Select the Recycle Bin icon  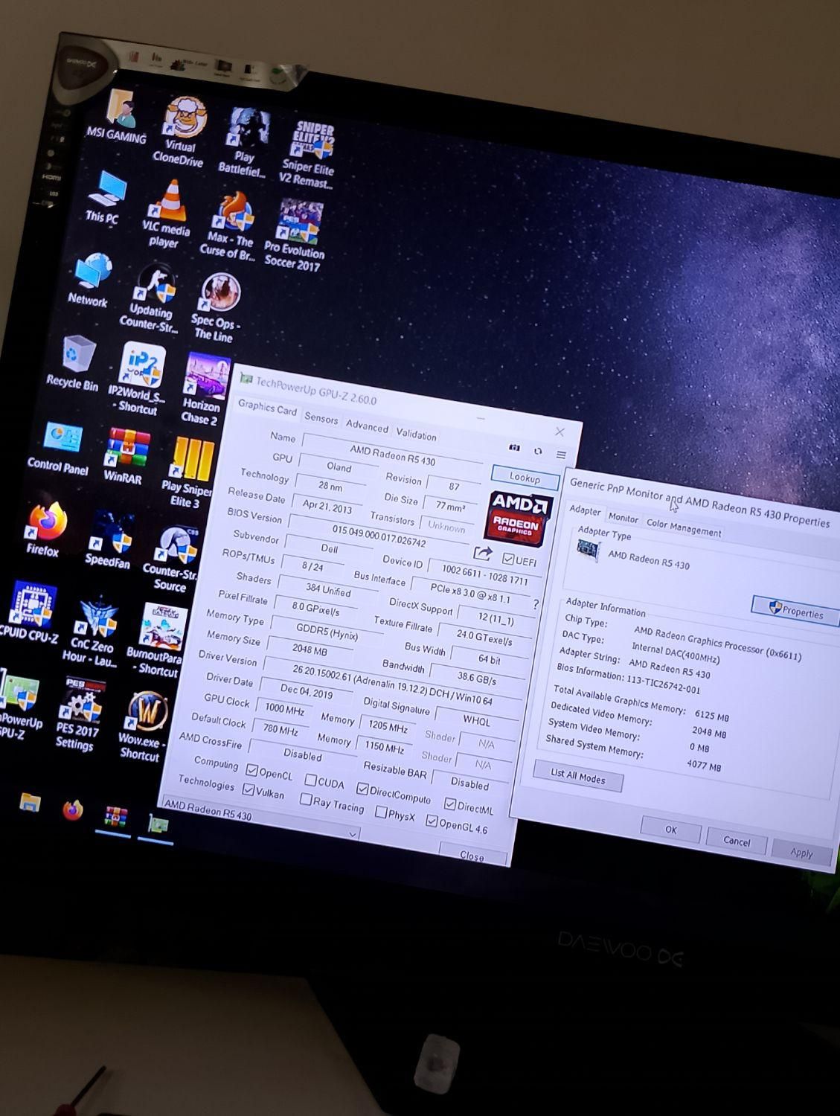(x=74, y=363)
